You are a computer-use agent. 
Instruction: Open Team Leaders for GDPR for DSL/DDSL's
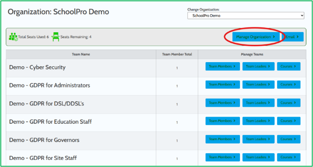[258, 103]
